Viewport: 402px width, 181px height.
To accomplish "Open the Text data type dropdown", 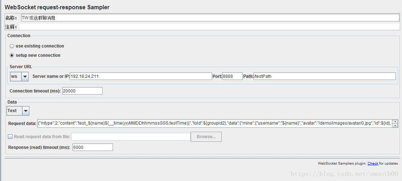I will point(18,111).
